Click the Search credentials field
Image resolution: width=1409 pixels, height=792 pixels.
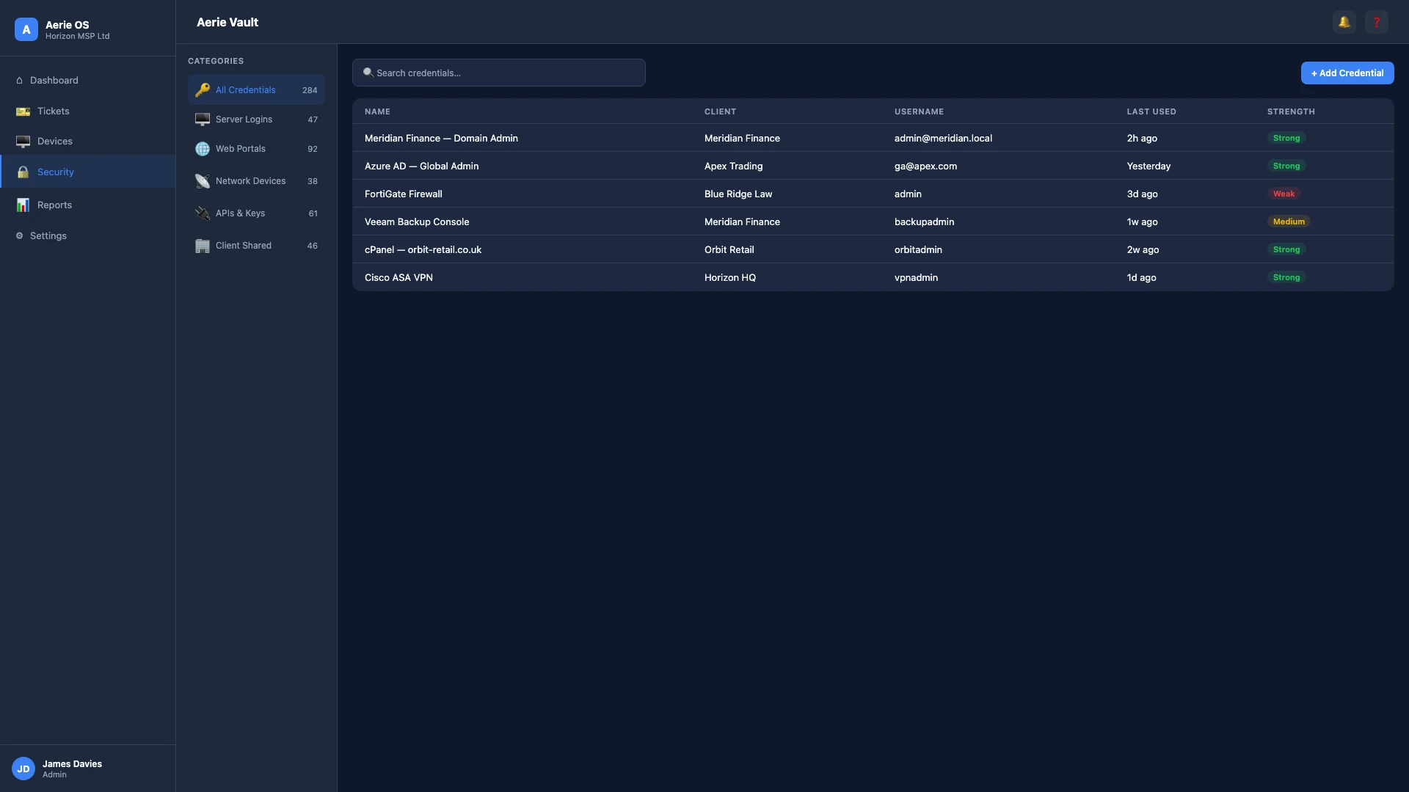[499, 73]
